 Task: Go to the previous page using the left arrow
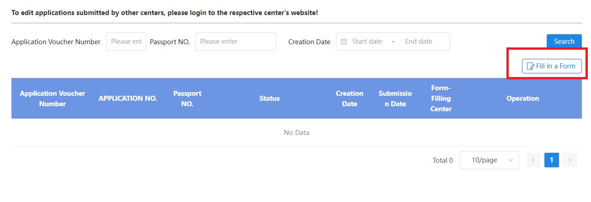coord(533,160)
